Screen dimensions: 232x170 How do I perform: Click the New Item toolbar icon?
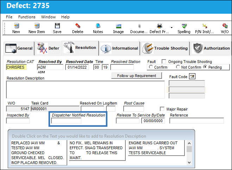coord(37,26)
